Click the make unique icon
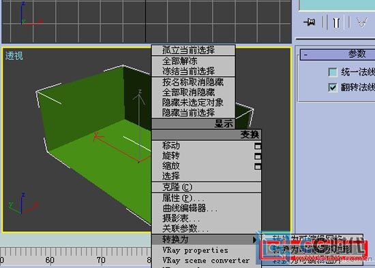Screen dimensions: 375x268 coord(362,22)
